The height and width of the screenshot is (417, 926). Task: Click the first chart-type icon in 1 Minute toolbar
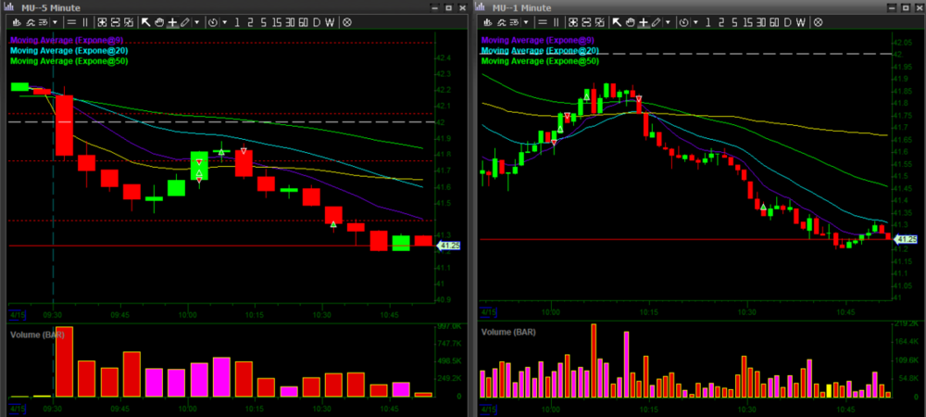pos(488,21)
